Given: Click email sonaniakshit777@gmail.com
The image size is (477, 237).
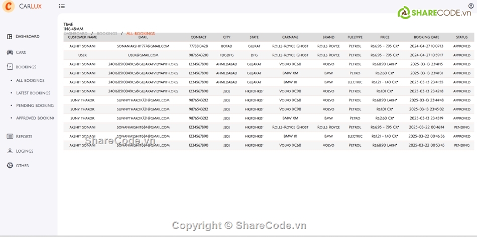Looking at the screenshot, I should [143, 46].
